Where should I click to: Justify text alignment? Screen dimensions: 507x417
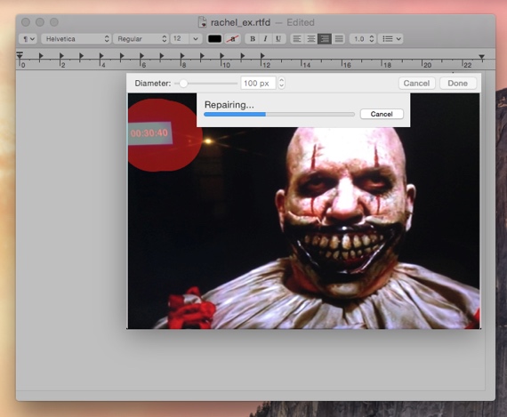339,39
